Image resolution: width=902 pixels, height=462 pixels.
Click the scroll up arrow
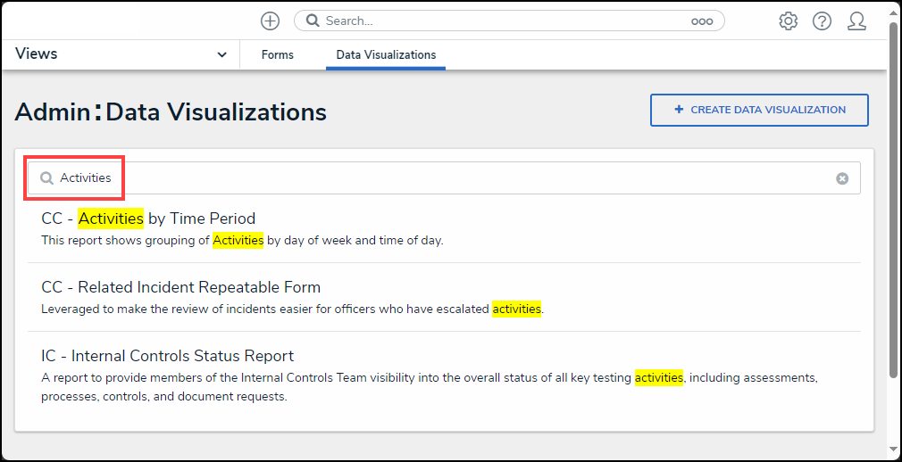point(894,13)
